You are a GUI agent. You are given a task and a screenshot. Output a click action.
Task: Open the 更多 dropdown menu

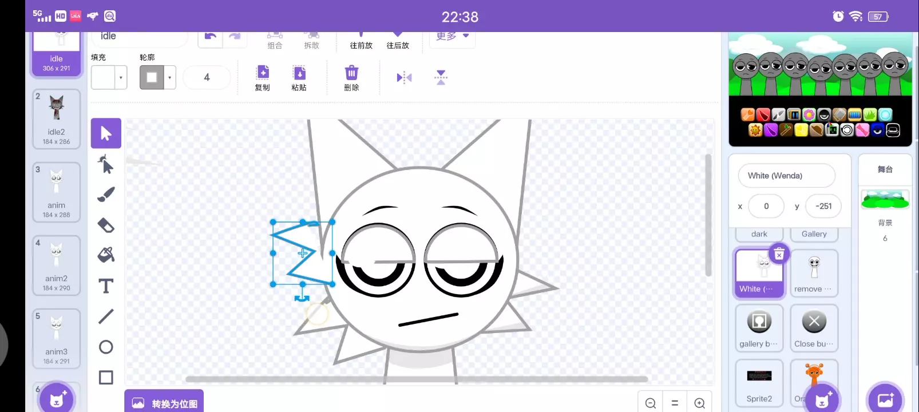click(x=453, y=36)
